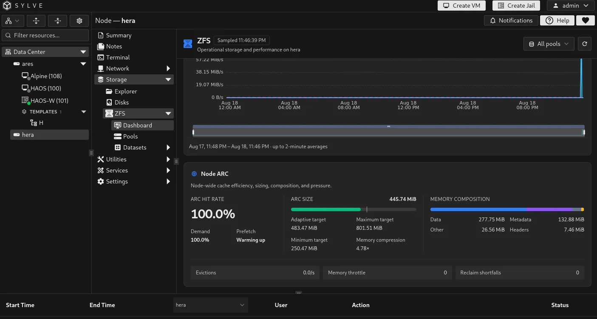Collapse the TEMPLATES group arrow
Image resolution: width=597 pixels, height=319 pixels.
click(x=83, y=112)
